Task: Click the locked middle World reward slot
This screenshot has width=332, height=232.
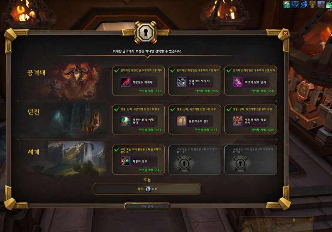Action: click(195, 160)
